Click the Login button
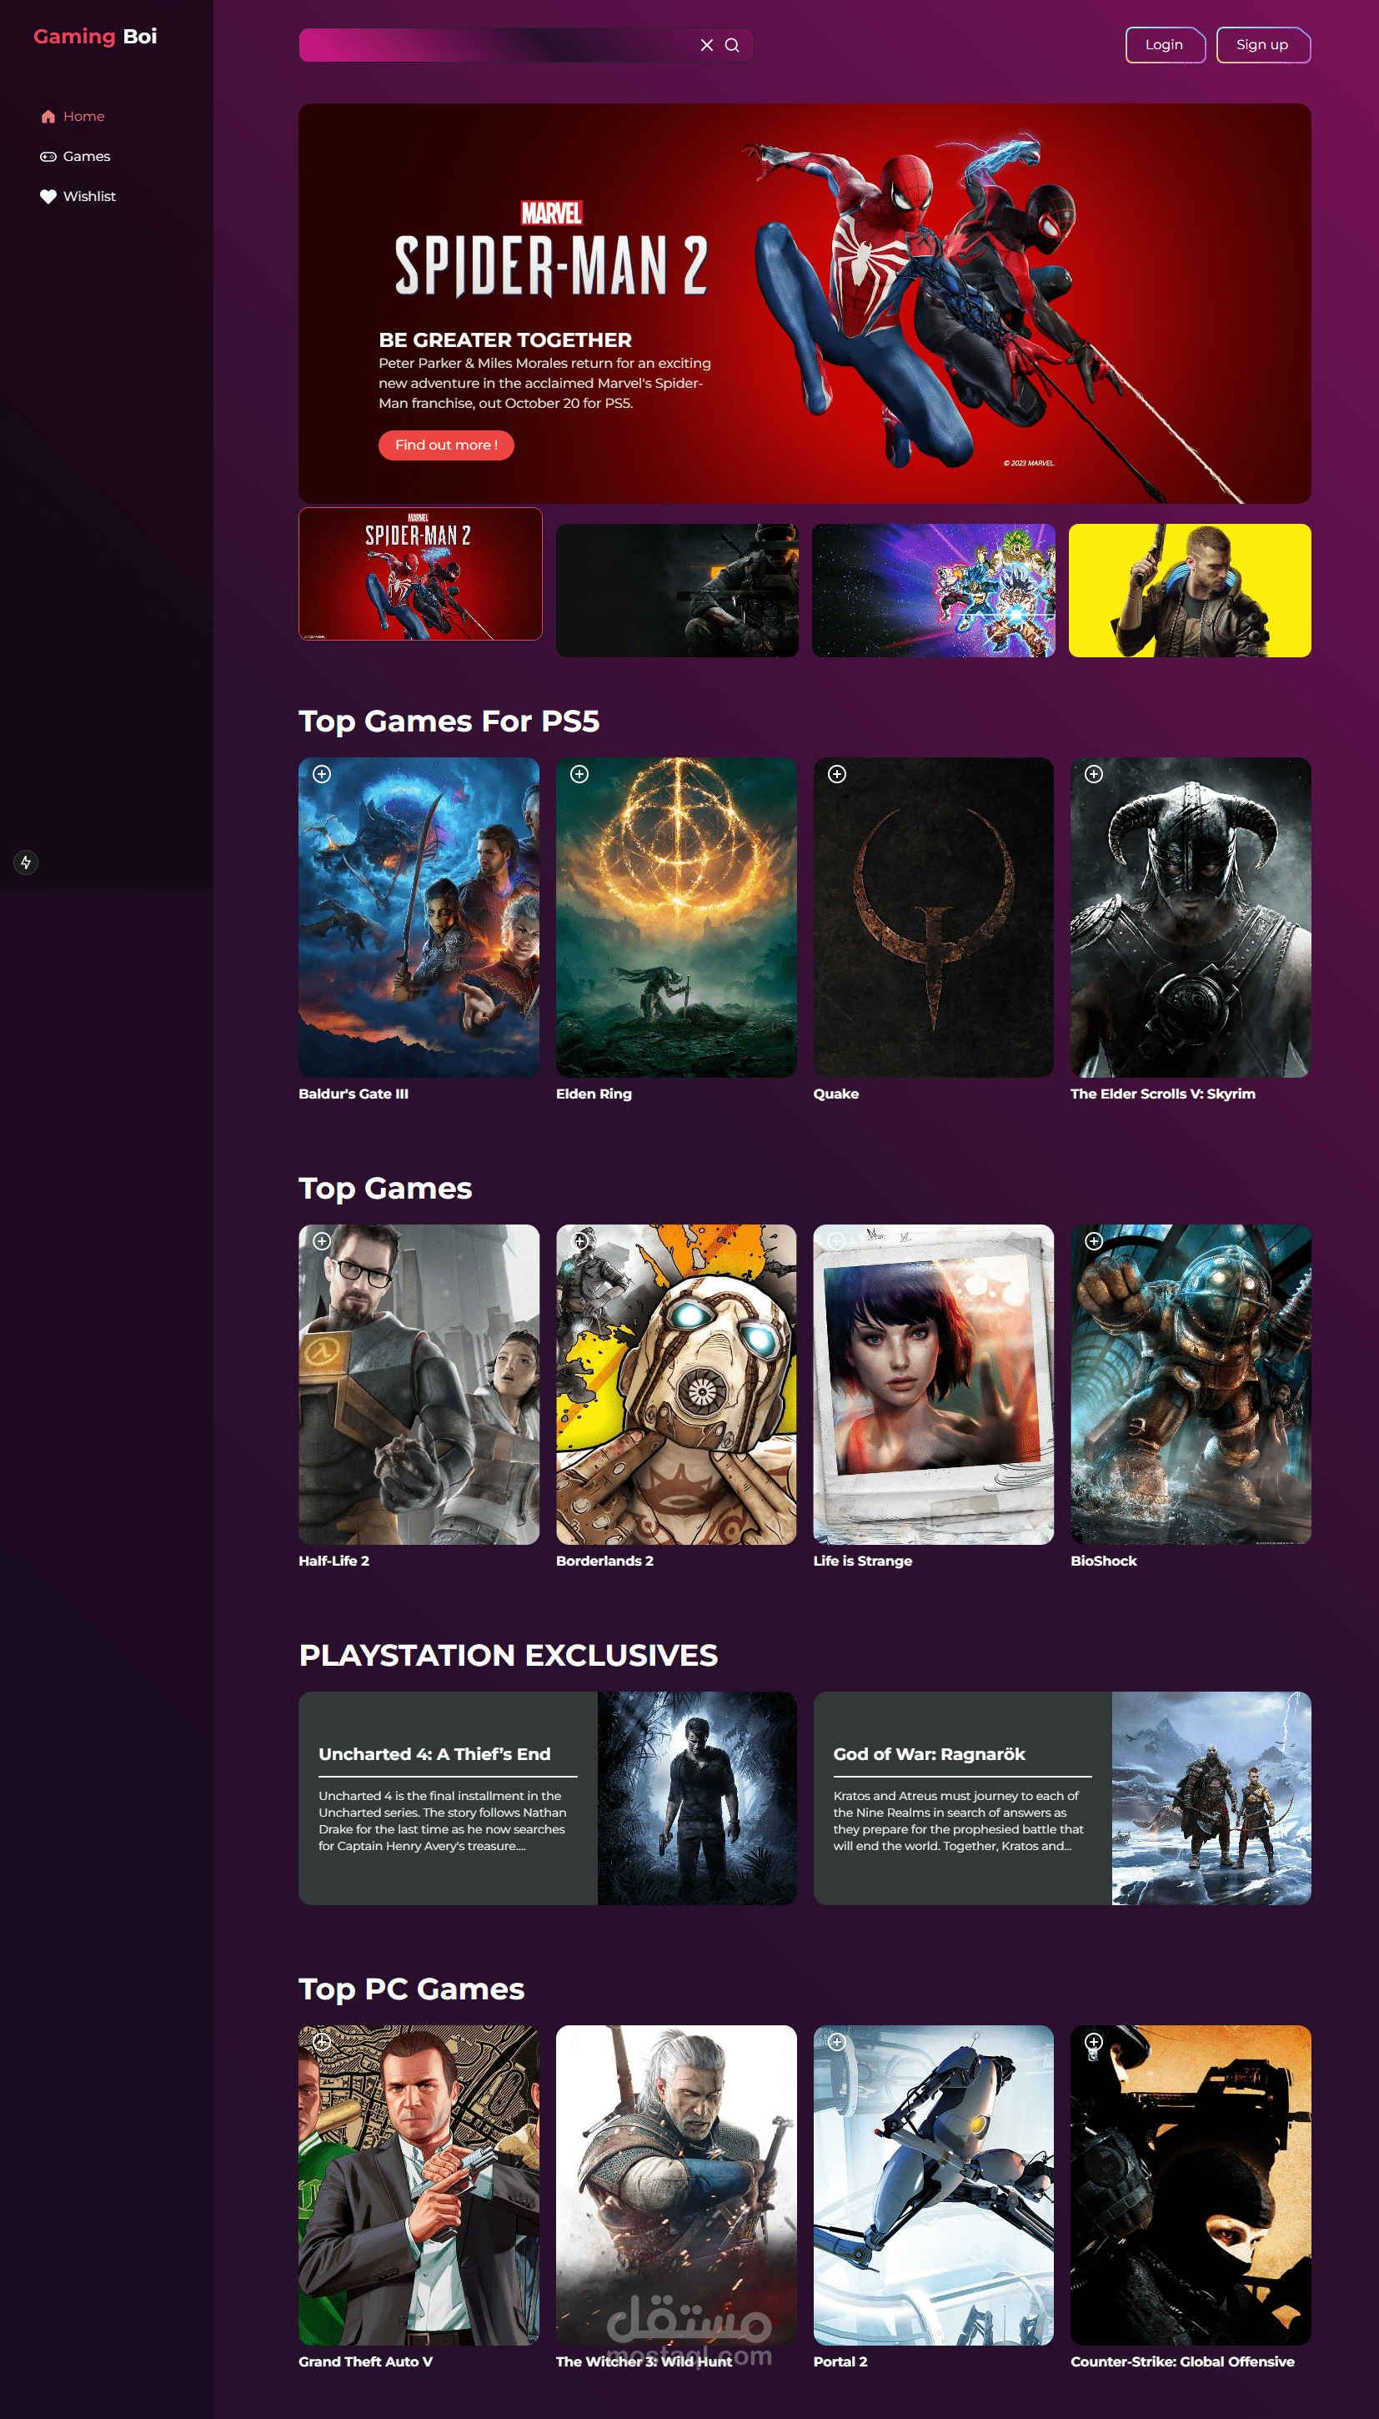Screen dimensions: 1379x2419 point(1164,44)
